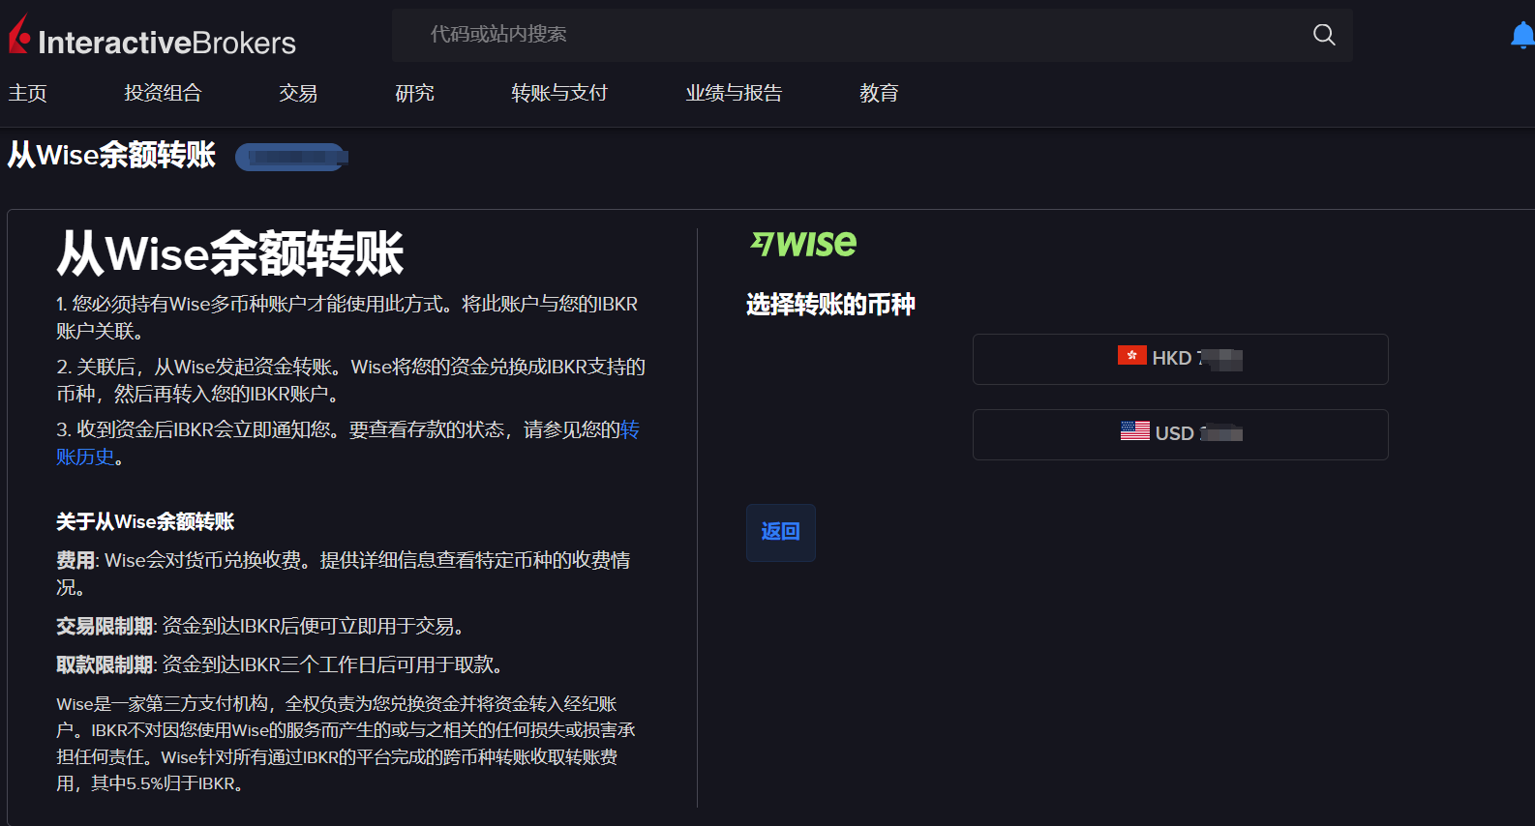The width and height of the screenshot is (1535, 826).
Task: Click the 关于从Wise余额转账 heading
Action: point(145,522)
